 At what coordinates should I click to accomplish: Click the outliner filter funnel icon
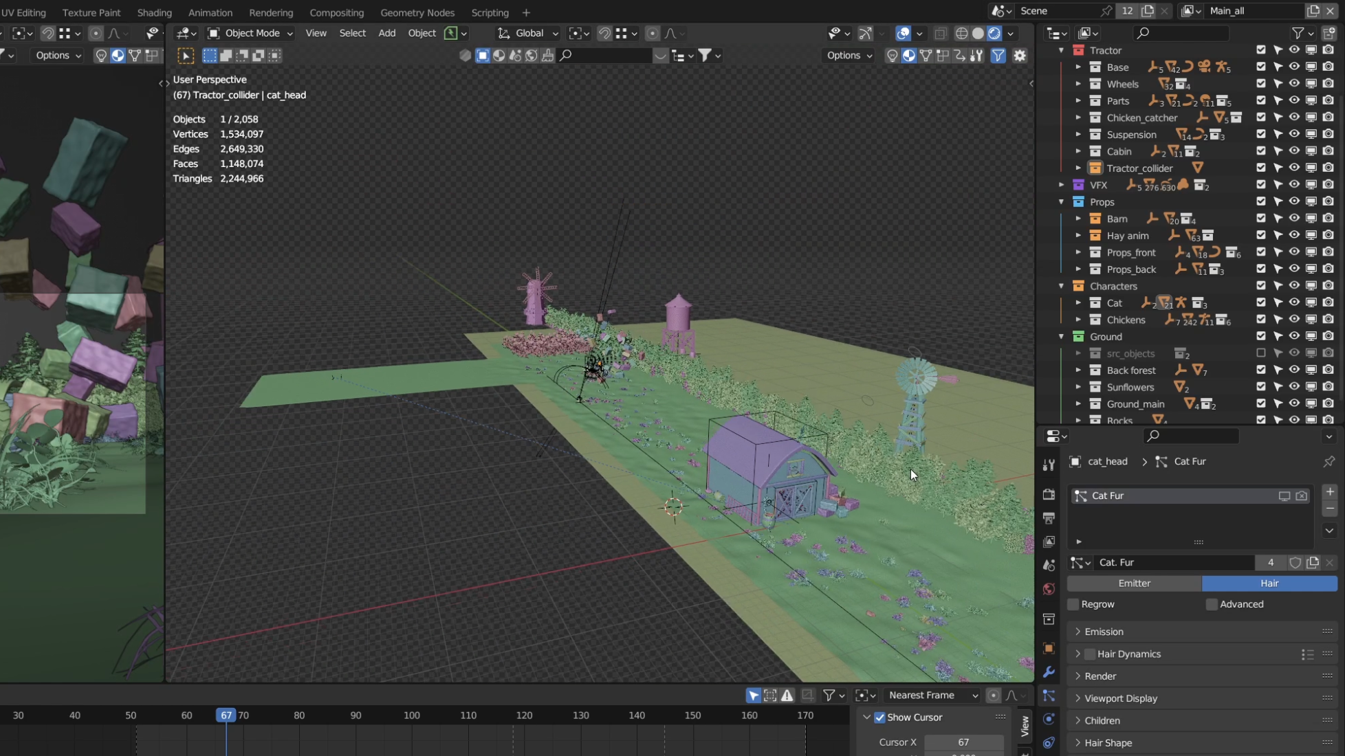1298,33
